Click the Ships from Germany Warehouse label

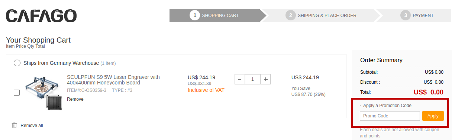(61, 63)
